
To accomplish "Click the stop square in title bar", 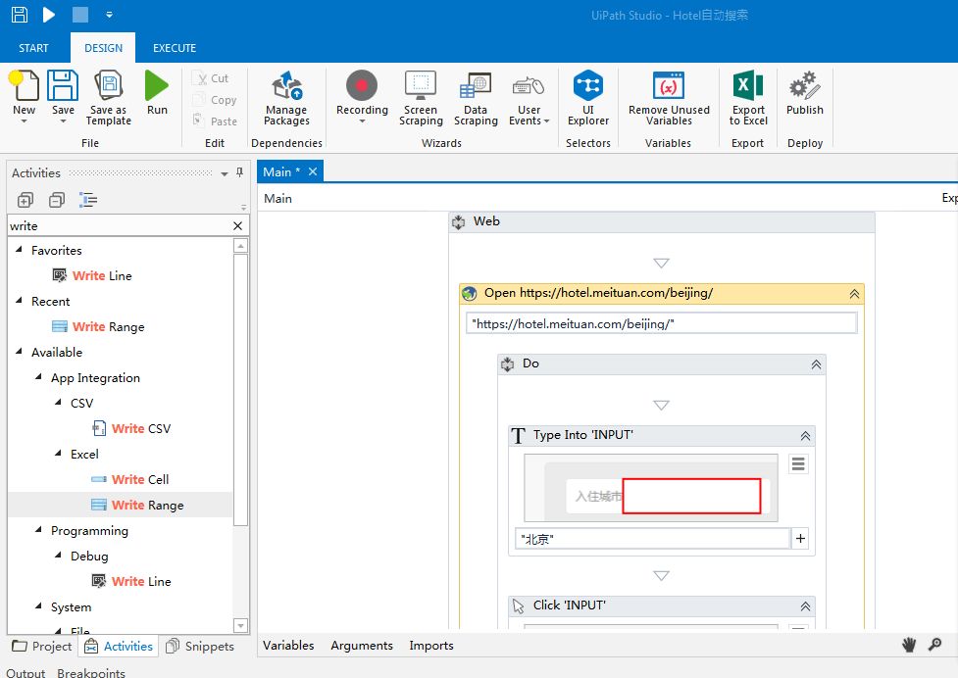I will [x=80, y=14].
